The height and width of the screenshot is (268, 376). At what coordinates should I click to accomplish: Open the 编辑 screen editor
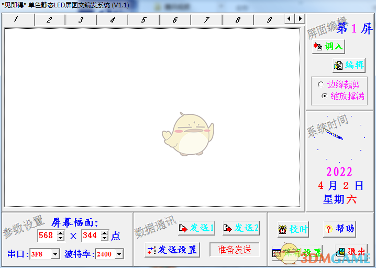[349, 65]
